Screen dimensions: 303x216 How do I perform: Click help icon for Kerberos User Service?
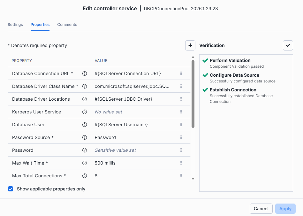click(85, 112)
